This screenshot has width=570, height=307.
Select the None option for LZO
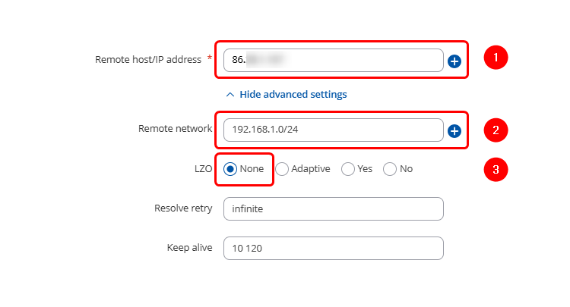coord(230,169)
